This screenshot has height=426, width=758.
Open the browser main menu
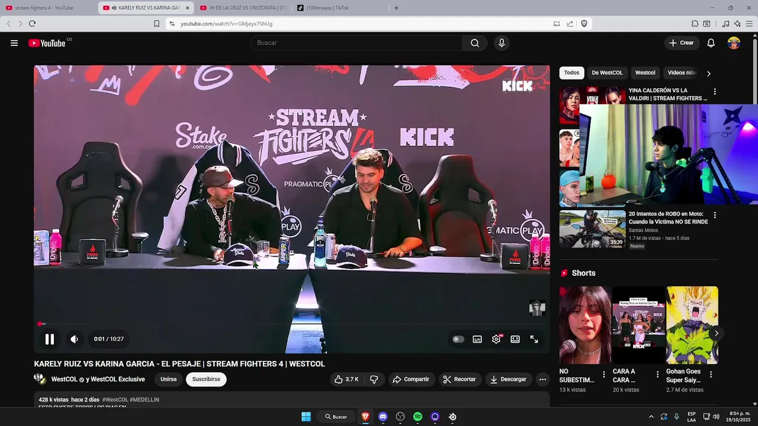click(x=749, y=24)
